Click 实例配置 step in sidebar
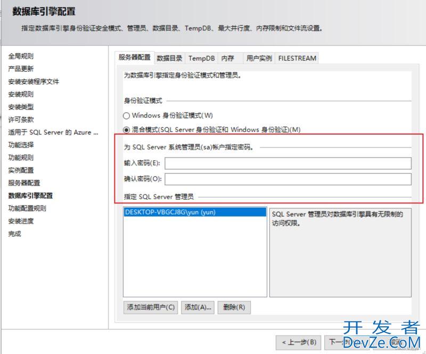The image size is (426, 354). [x=21, y=170]
